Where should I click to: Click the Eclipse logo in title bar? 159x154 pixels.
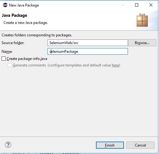click(5, 5)
